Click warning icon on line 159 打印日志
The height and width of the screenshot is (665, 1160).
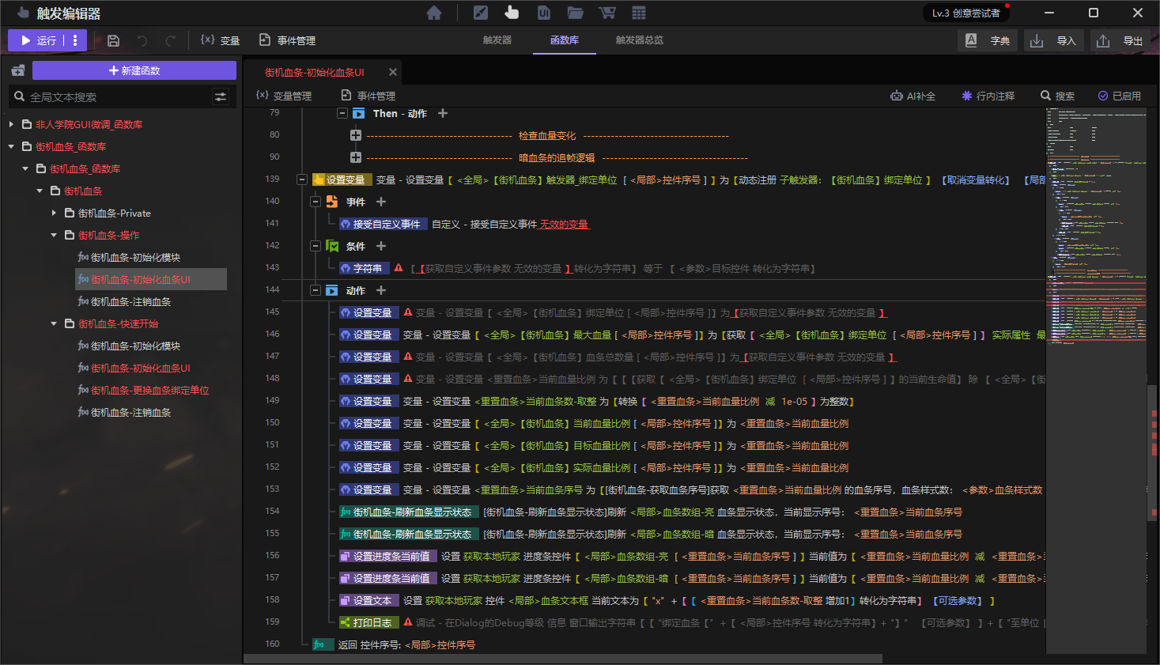click(x=408, y=622)
